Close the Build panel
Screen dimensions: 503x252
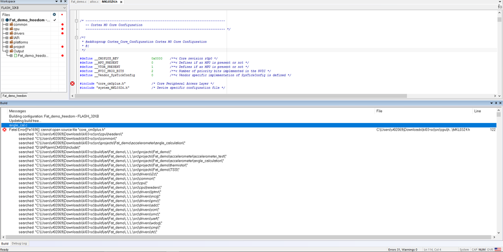pyautogui.click(x=500, y=103)
